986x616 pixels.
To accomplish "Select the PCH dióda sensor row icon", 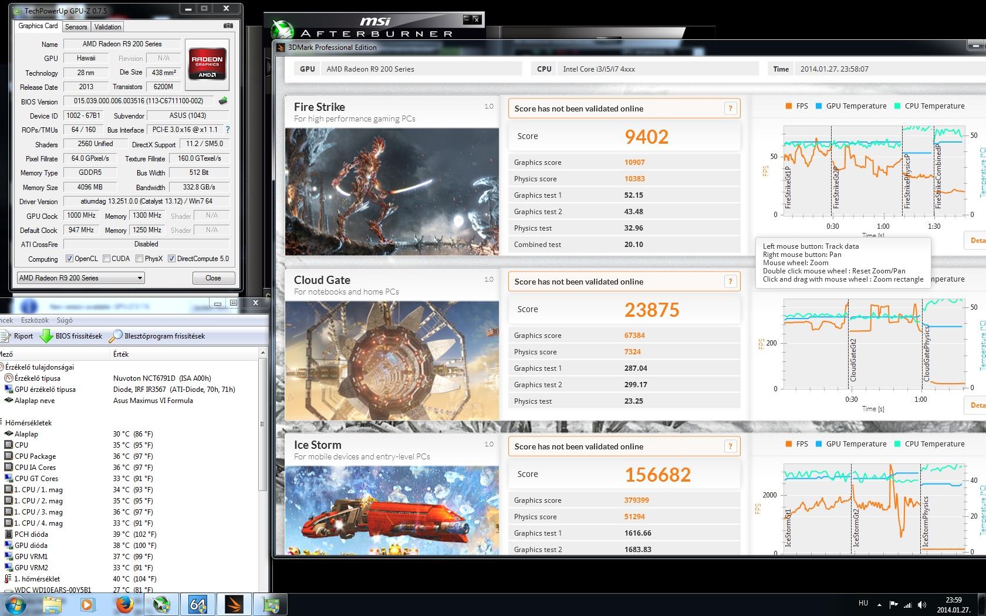I will point(8,534).
